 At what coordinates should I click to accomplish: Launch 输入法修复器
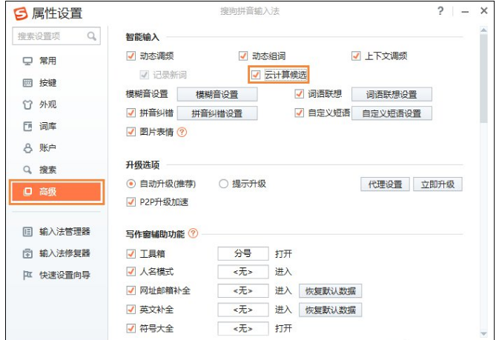65,253
